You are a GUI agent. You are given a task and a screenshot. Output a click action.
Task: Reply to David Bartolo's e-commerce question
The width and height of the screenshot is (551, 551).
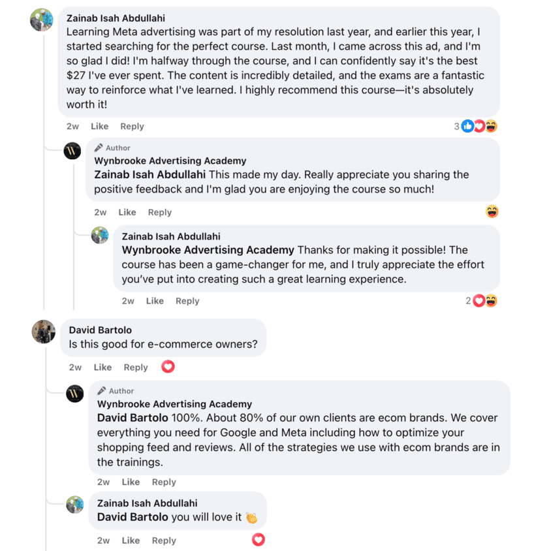[x=136, y=367]
